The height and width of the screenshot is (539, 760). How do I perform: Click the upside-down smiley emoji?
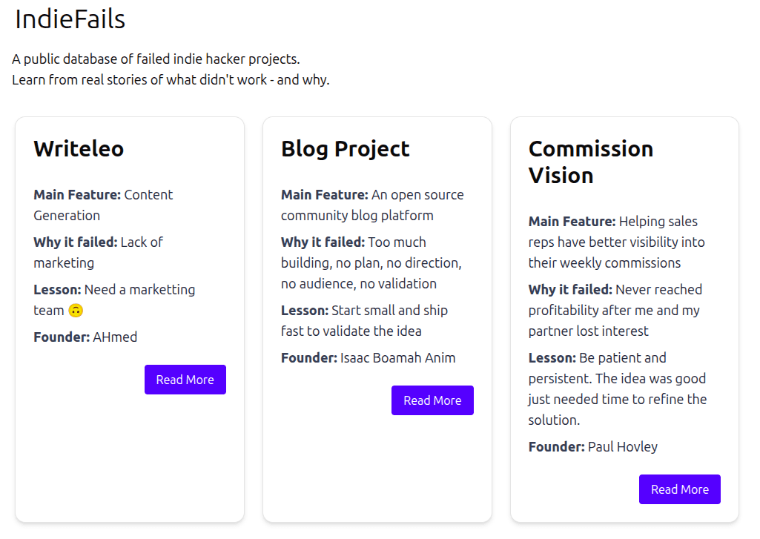click(x=76, y=310)
